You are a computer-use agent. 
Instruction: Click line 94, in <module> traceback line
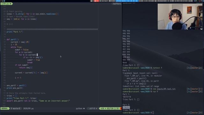(143, 76)
